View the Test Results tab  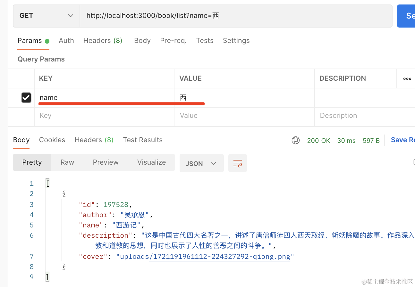(x=143, y=140)
